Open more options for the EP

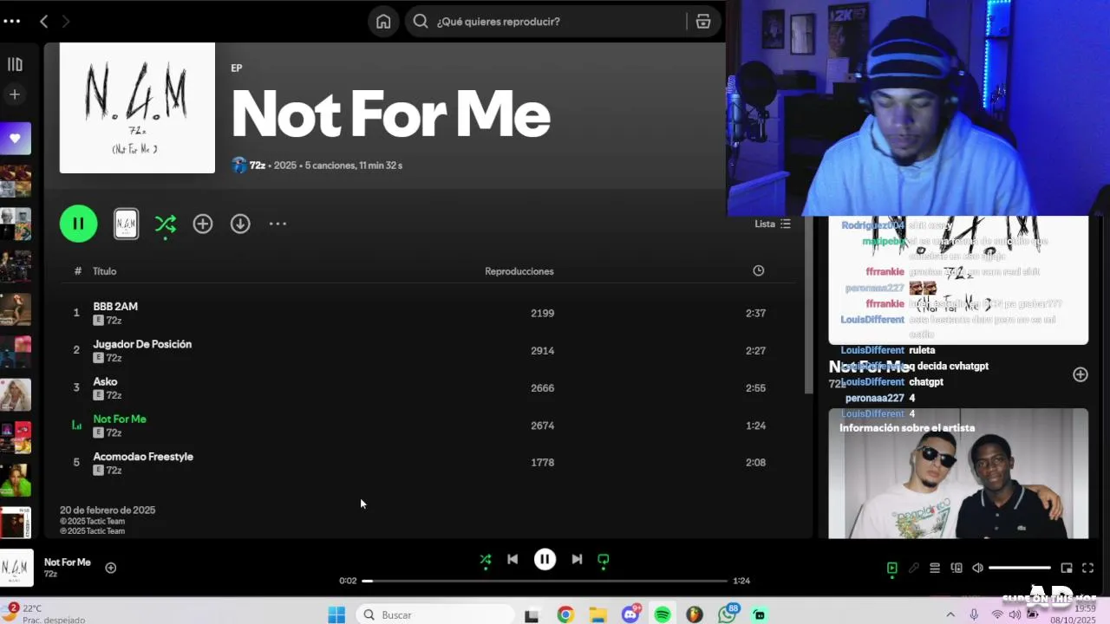tap(277, 224)
